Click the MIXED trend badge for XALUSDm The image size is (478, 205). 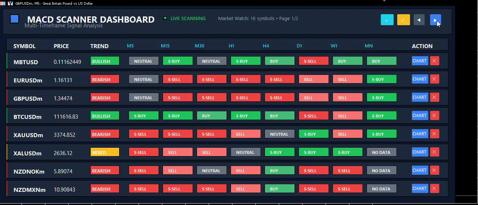pos(105,152)
